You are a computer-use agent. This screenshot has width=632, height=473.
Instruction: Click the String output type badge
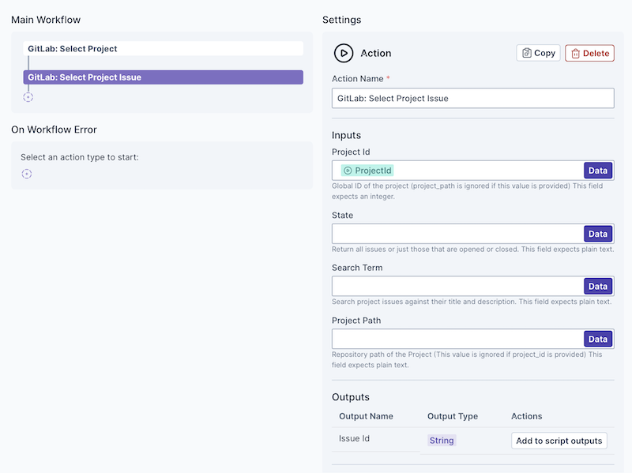(x=442, y=441)
